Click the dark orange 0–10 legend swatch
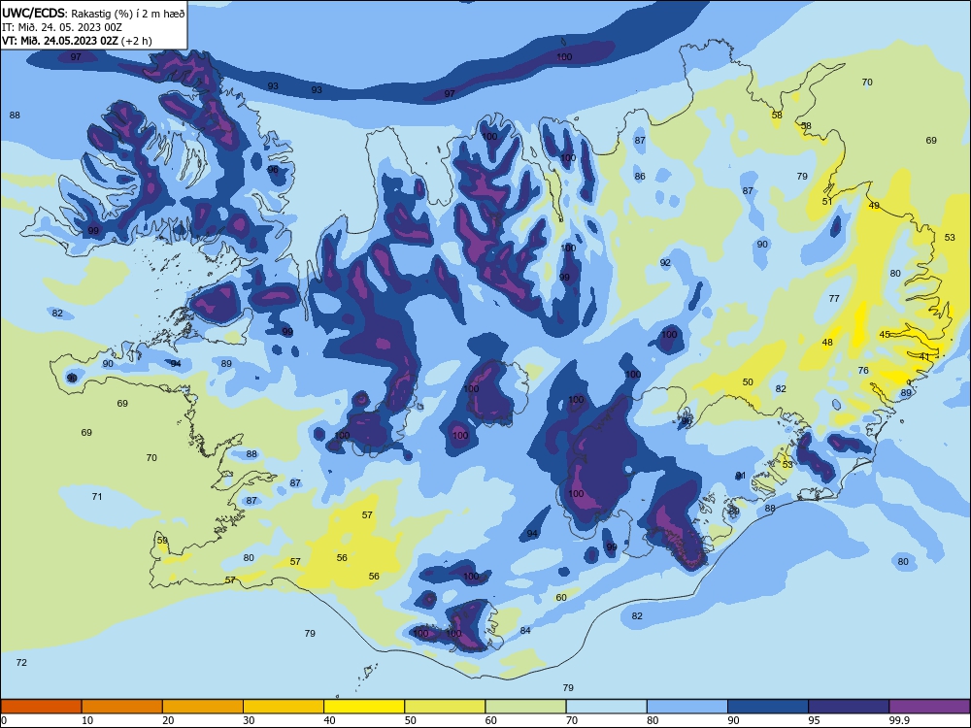Viewport: 971px width, 728px height. pyautogui.click(x=41, y=707)
